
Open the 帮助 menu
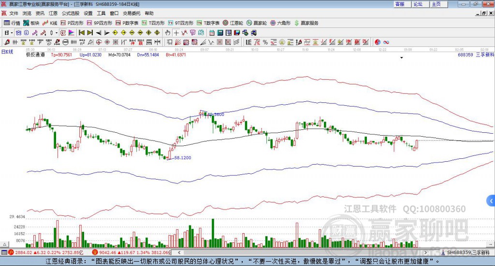(149, 13)
